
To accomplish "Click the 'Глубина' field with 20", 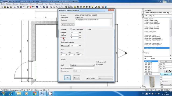I will click(x=74, y=35).
